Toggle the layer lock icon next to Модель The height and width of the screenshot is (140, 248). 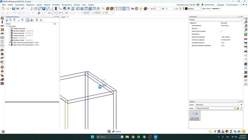(183, 9)
